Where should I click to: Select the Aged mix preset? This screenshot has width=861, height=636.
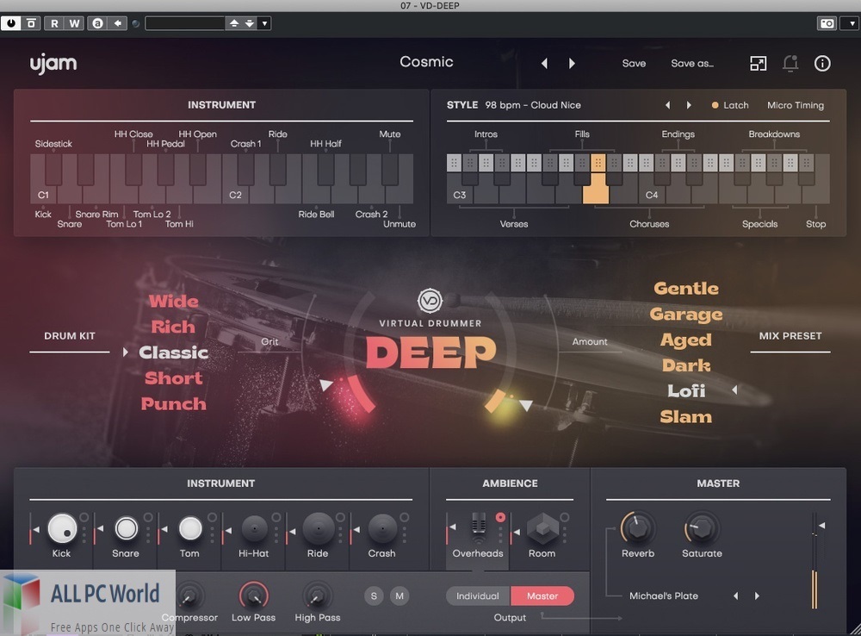point(686,340)
